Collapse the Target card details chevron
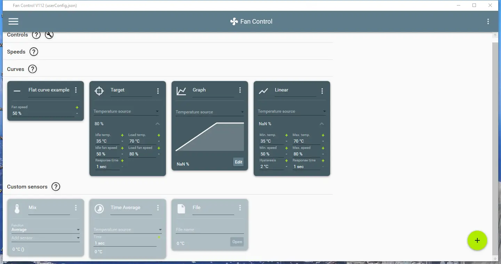This screenshot has width=501, height=264. 158,124
